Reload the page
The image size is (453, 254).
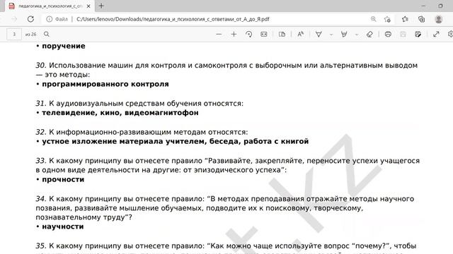pyautogui.click(x=30, y=19)
